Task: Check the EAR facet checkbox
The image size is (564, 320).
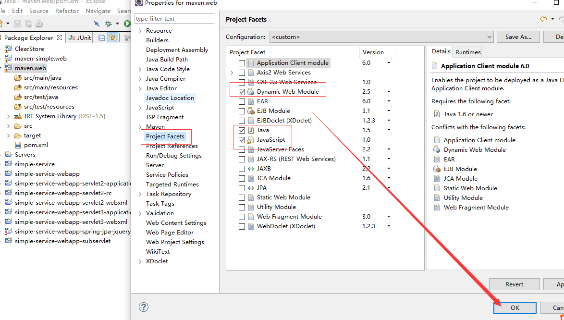Action: coord(242,101)
